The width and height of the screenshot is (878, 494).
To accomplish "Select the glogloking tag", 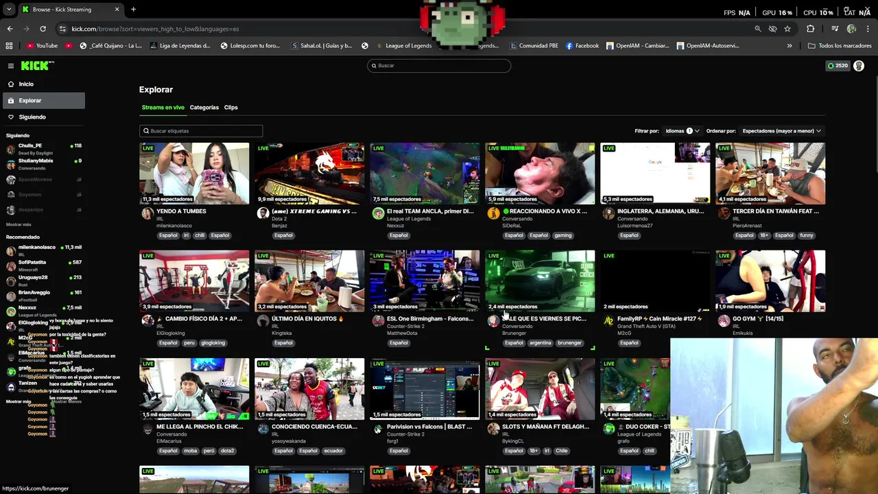I will 213,343.
